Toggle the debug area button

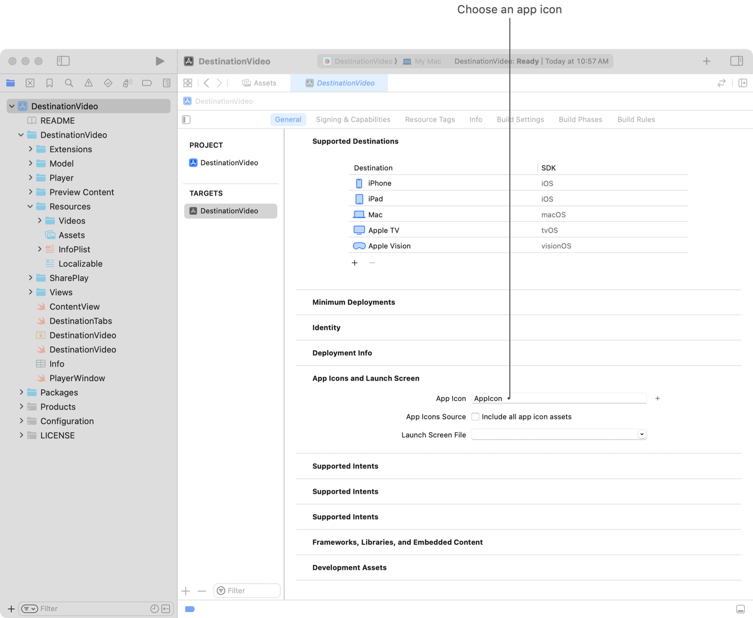coord(740,609)
